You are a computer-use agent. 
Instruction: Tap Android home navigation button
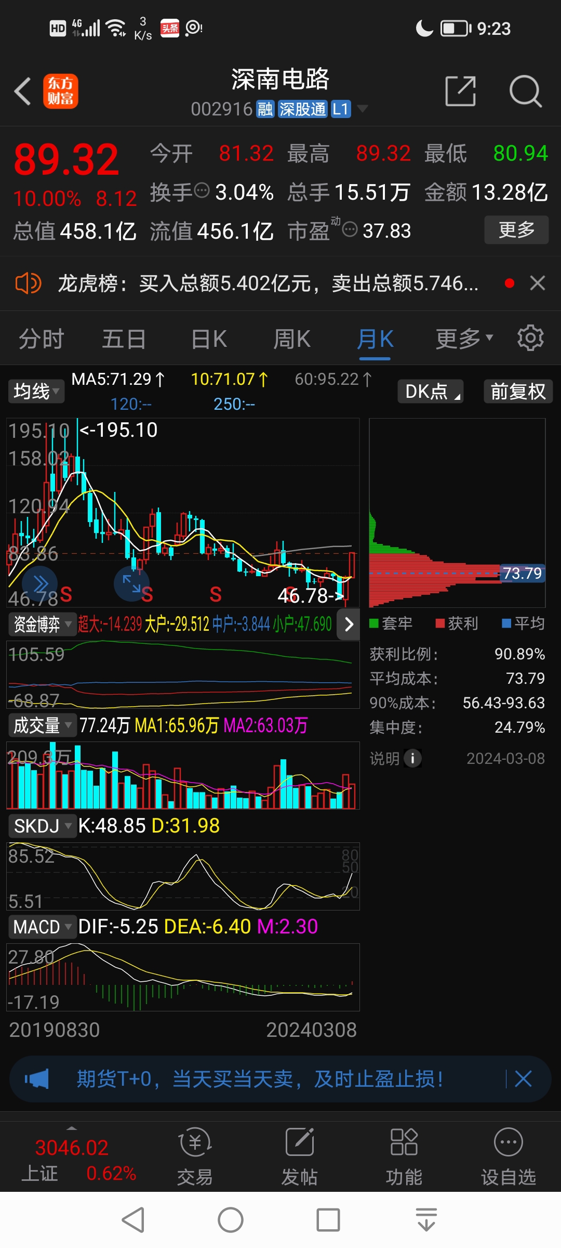click(x=231, y=1220)
